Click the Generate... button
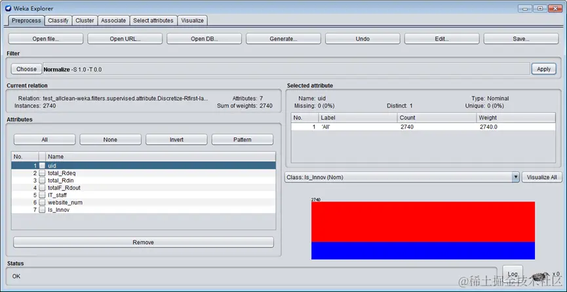Screen dimensions: 567x292 (283, 39)
